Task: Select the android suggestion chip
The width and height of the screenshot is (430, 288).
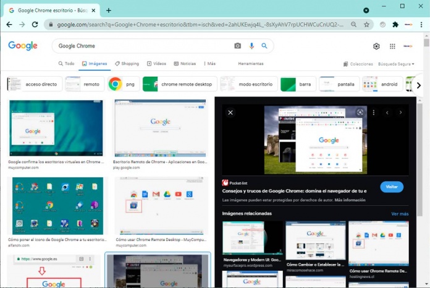Action: tap(382, 84)
